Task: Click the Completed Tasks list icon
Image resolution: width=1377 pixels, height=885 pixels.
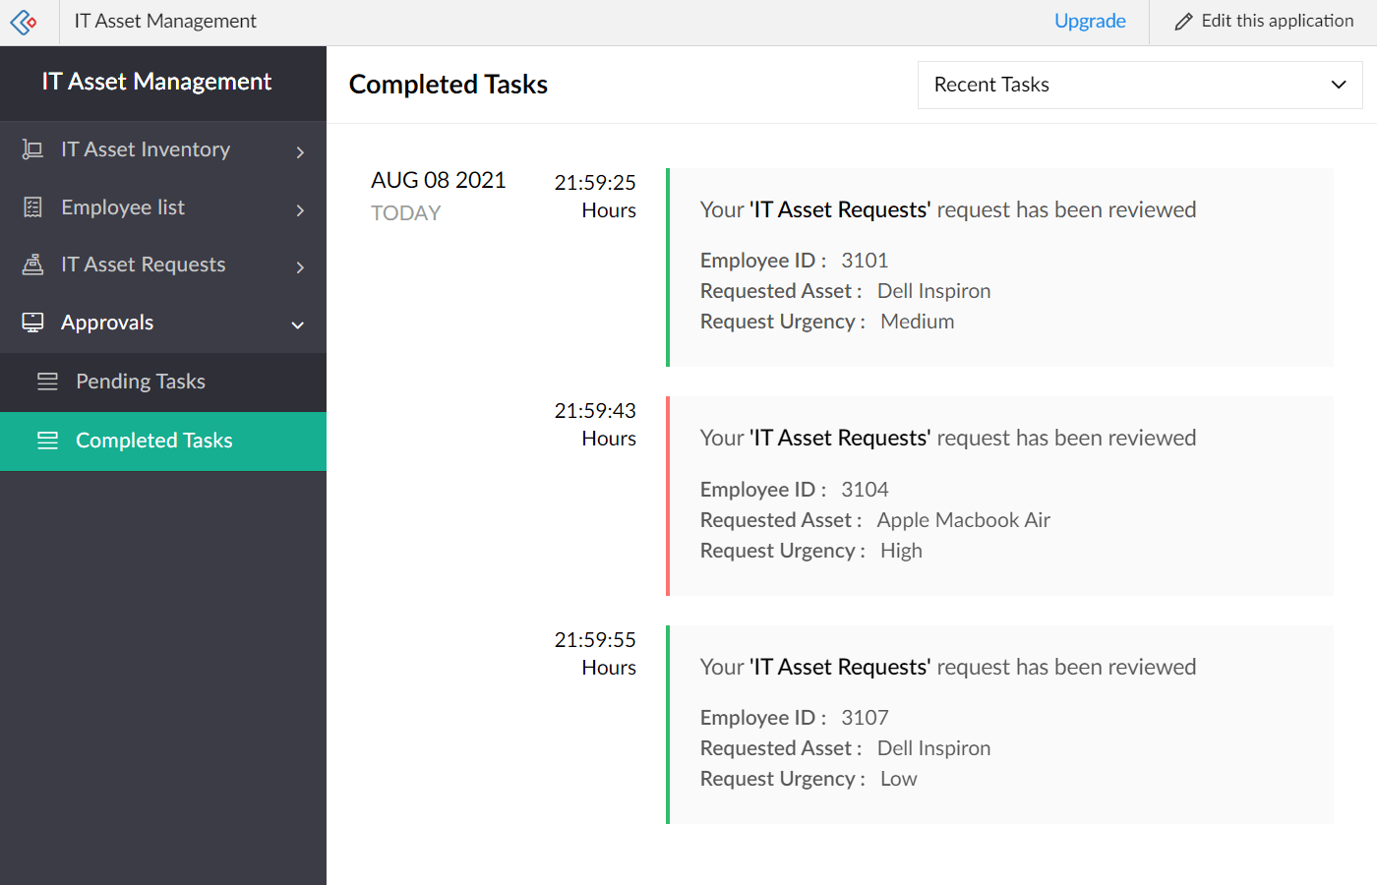Action: (47, 441)
